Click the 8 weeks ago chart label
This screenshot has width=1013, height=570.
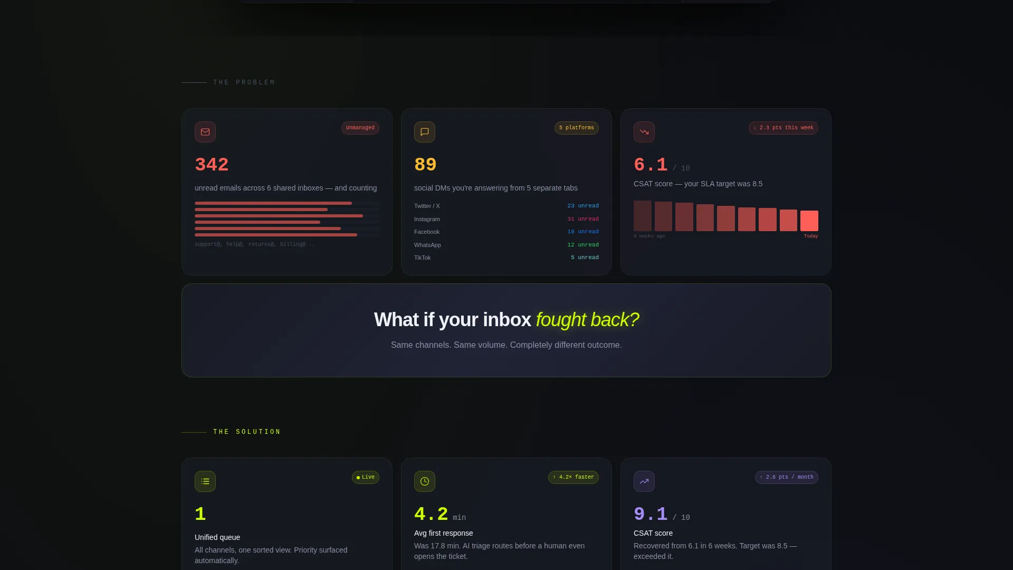(x=649, y=236)
